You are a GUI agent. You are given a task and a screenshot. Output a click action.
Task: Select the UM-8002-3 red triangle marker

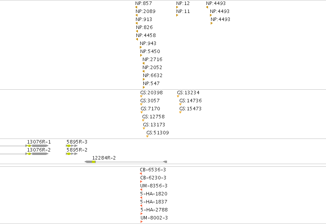click(142, 222)
